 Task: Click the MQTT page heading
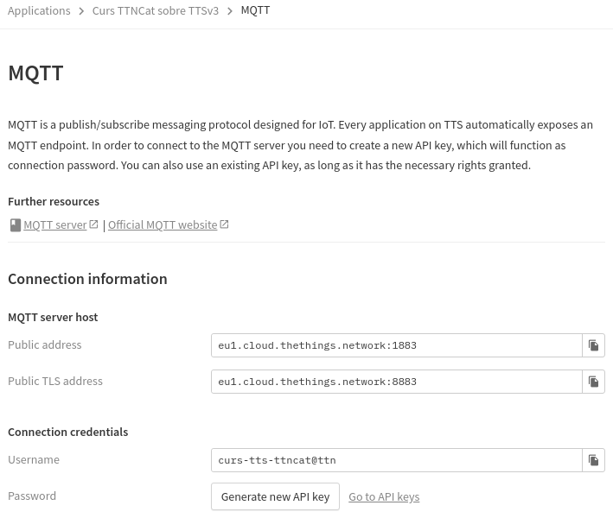tap(35, 73)
